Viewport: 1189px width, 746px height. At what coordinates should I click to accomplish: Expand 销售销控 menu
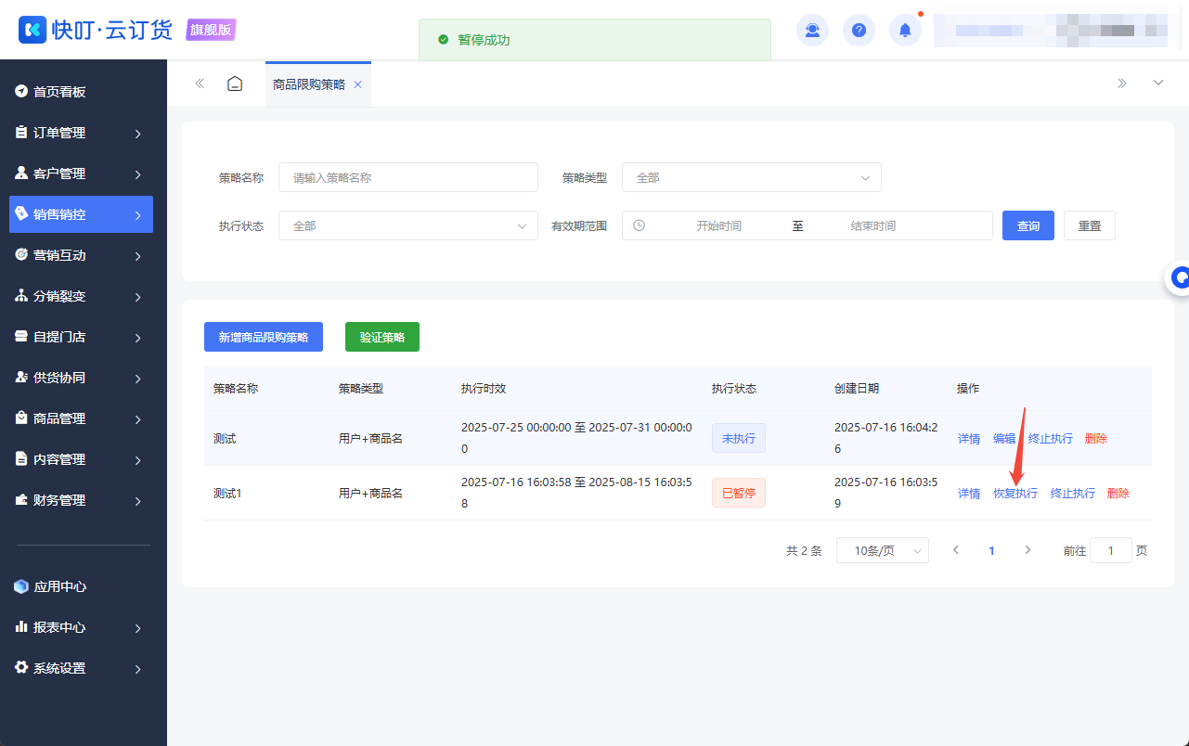[81, 214]
